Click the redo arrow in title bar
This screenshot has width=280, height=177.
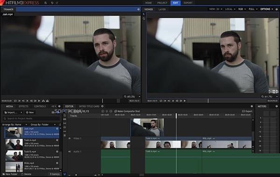click(x=57, y=3)
